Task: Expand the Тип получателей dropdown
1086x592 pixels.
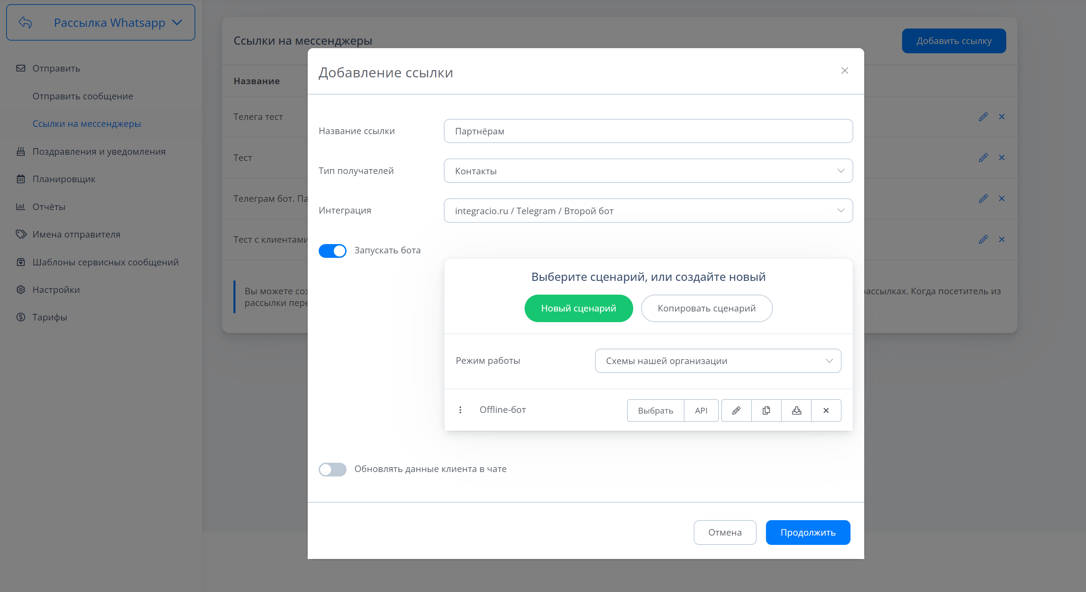Action: tap(648, 171)
